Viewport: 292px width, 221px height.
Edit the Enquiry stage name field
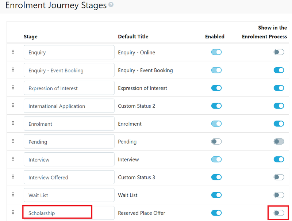[x=69, y=52]
